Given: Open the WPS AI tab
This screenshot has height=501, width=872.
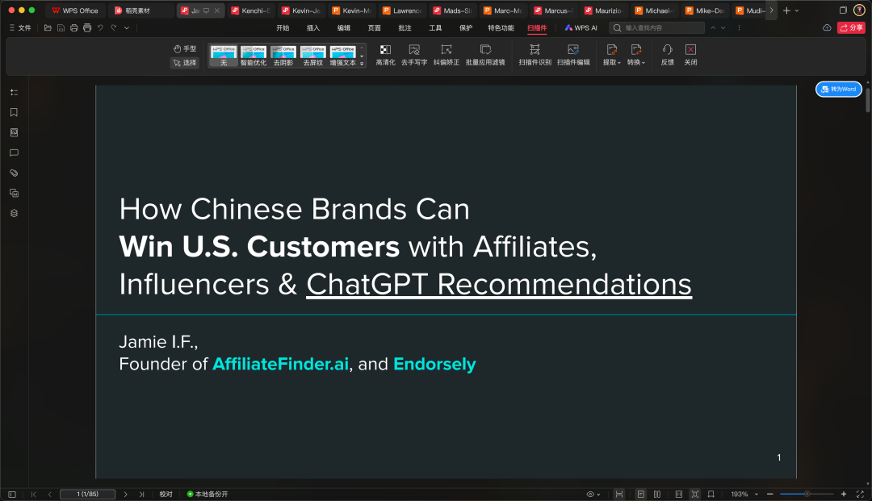Looking at the screenshot, I should click(581, 27).
